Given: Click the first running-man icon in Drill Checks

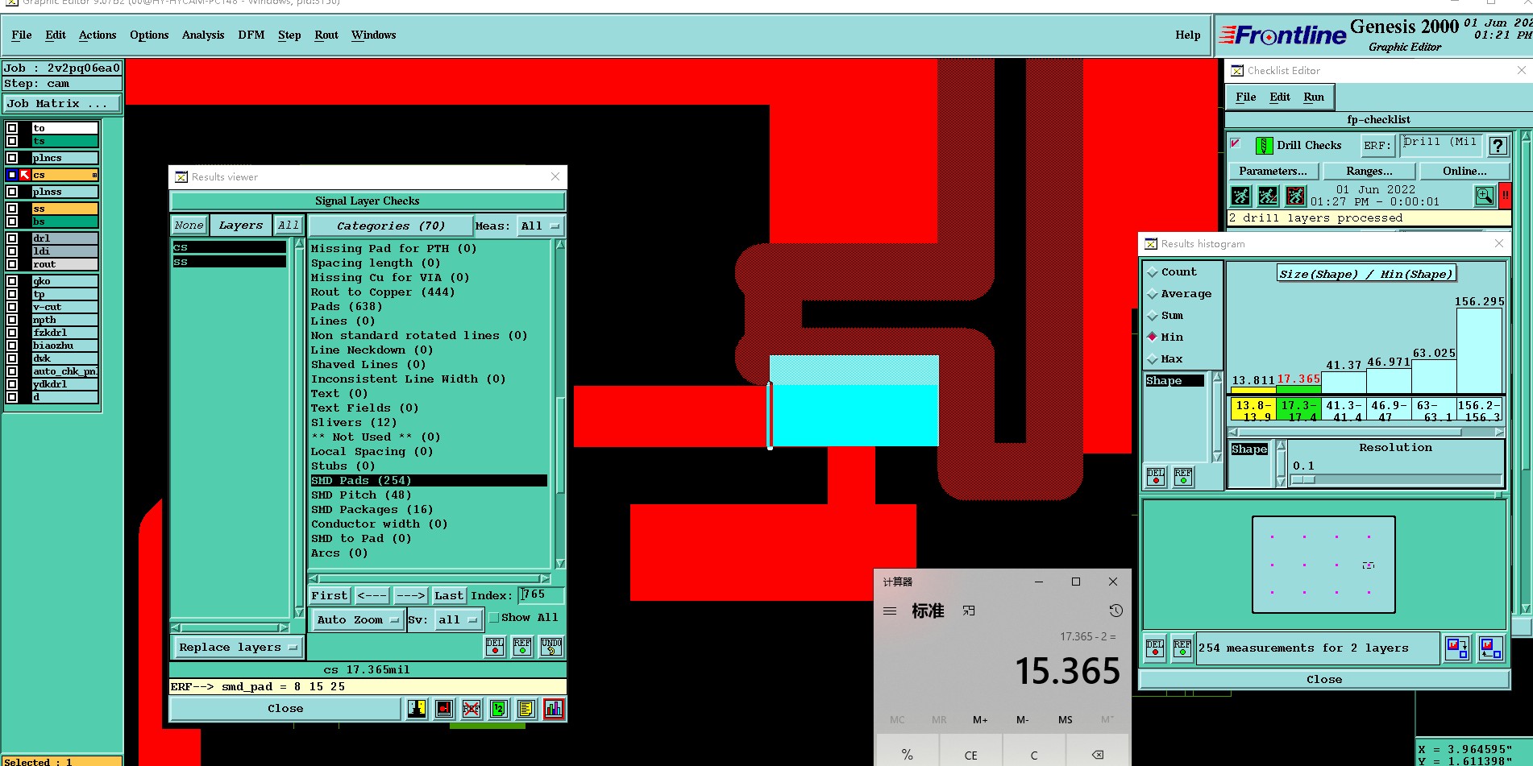Looking at the screenshot, I should point(1241,196).
